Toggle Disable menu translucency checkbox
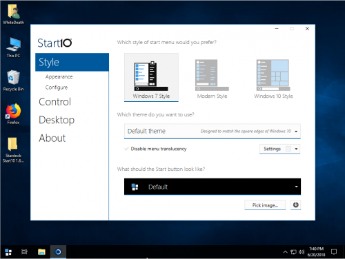The height and width of the screenshot is (259, 345). pyautogui.click(x=126, y=149)
